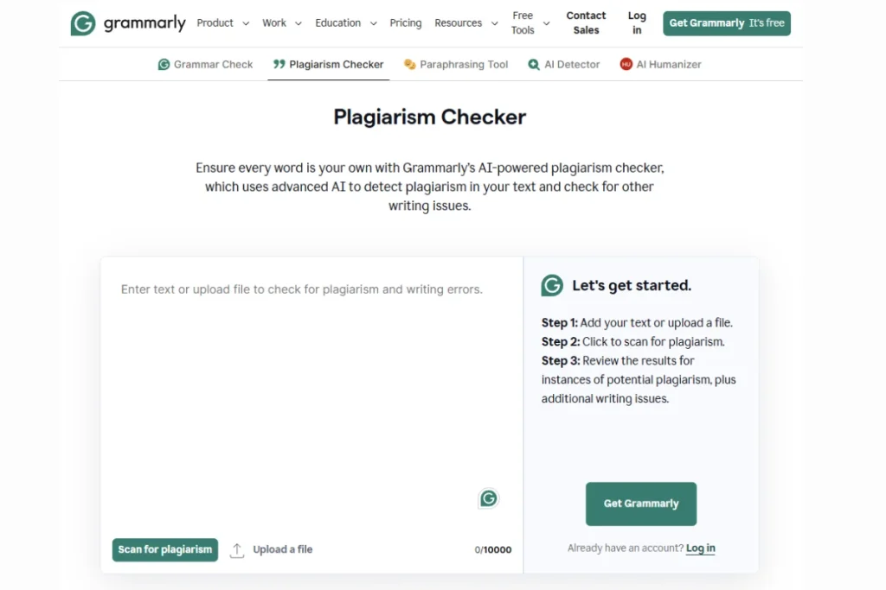Click the Grammarly logo in the header
The image size is (886, 590).
pos(128,23)
